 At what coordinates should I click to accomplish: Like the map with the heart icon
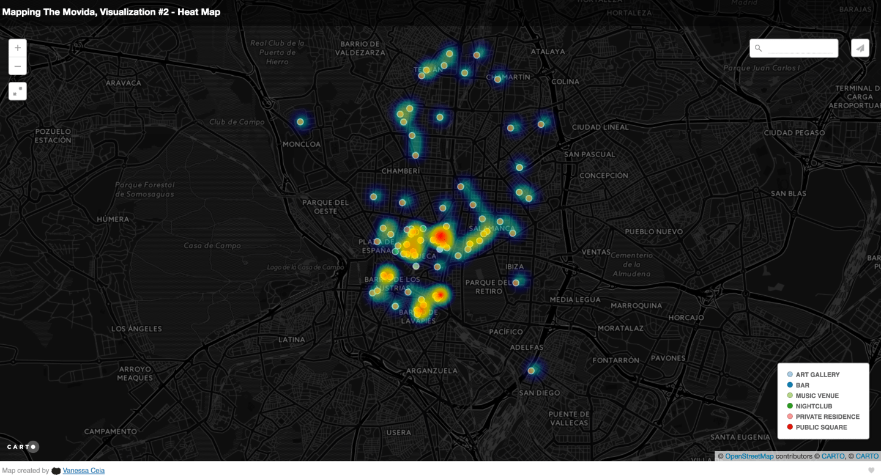coord(871,470)
